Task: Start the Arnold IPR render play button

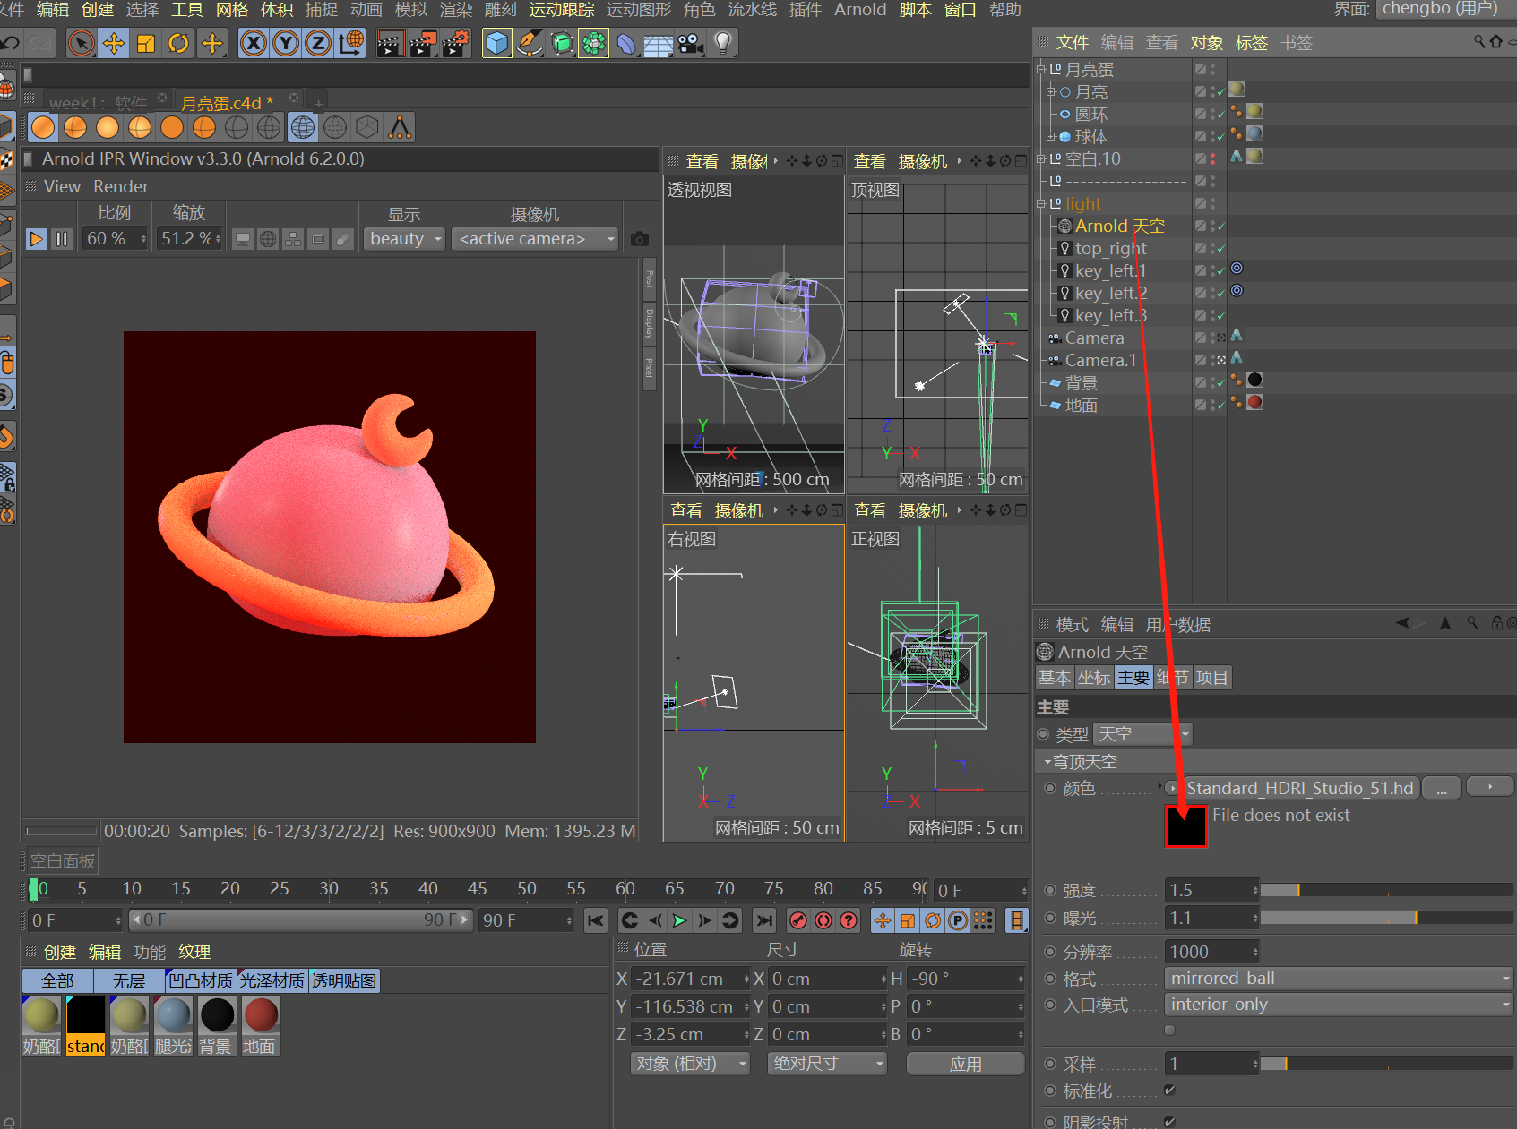Action: 37,239
